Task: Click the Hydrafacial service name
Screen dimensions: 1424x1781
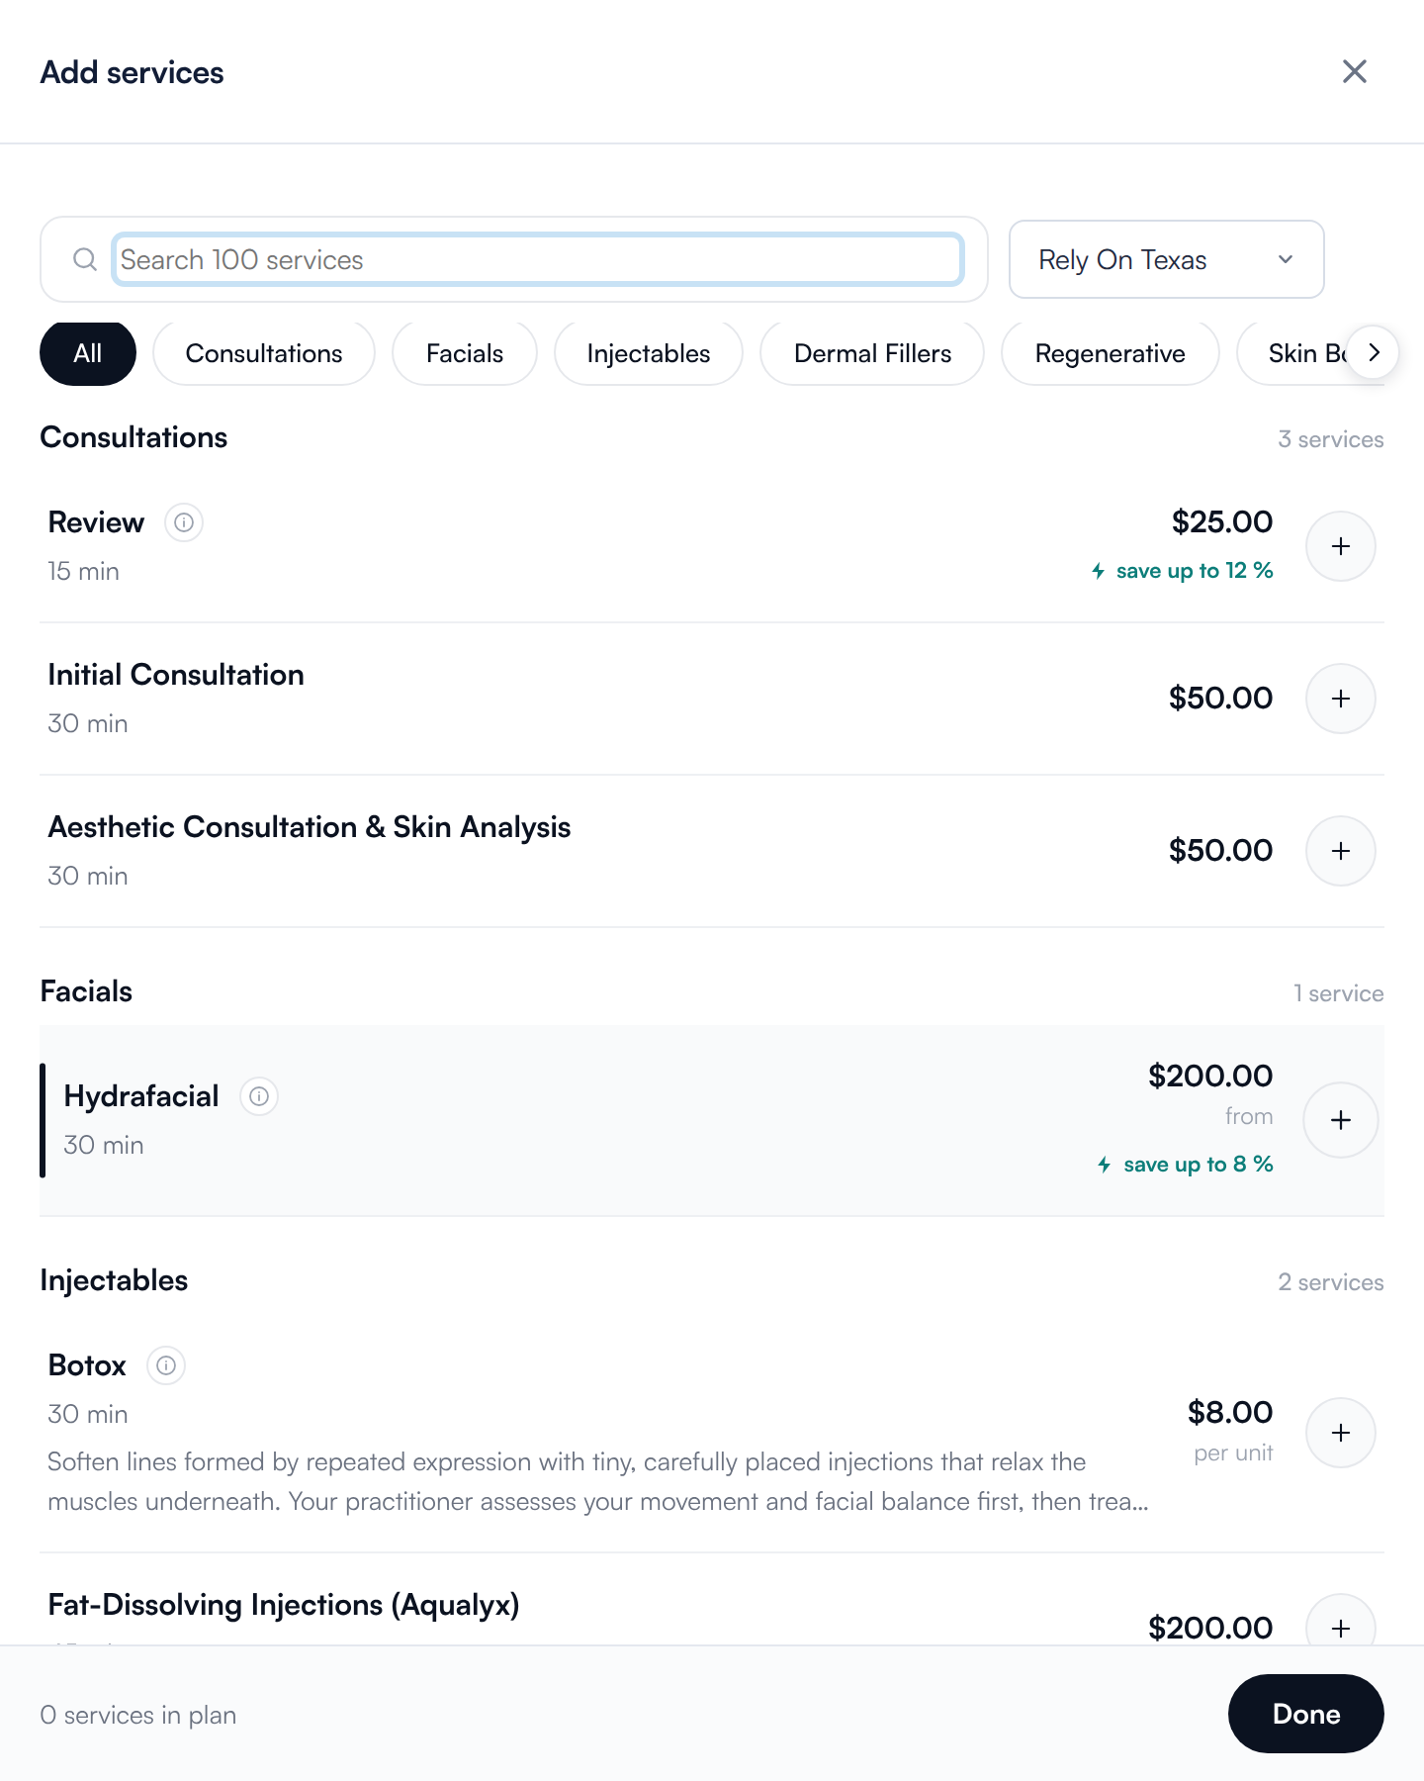Action: pos(141,1096)
